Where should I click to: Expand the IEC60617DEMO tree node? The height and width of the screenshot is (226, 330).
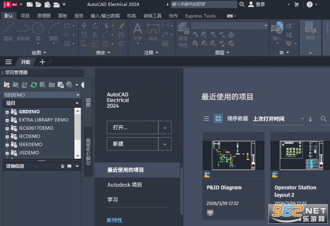click(x=7, y=129)
